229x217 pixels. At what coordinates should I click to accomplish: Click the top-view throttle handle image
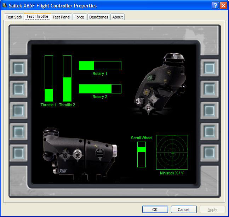[159, 84]
